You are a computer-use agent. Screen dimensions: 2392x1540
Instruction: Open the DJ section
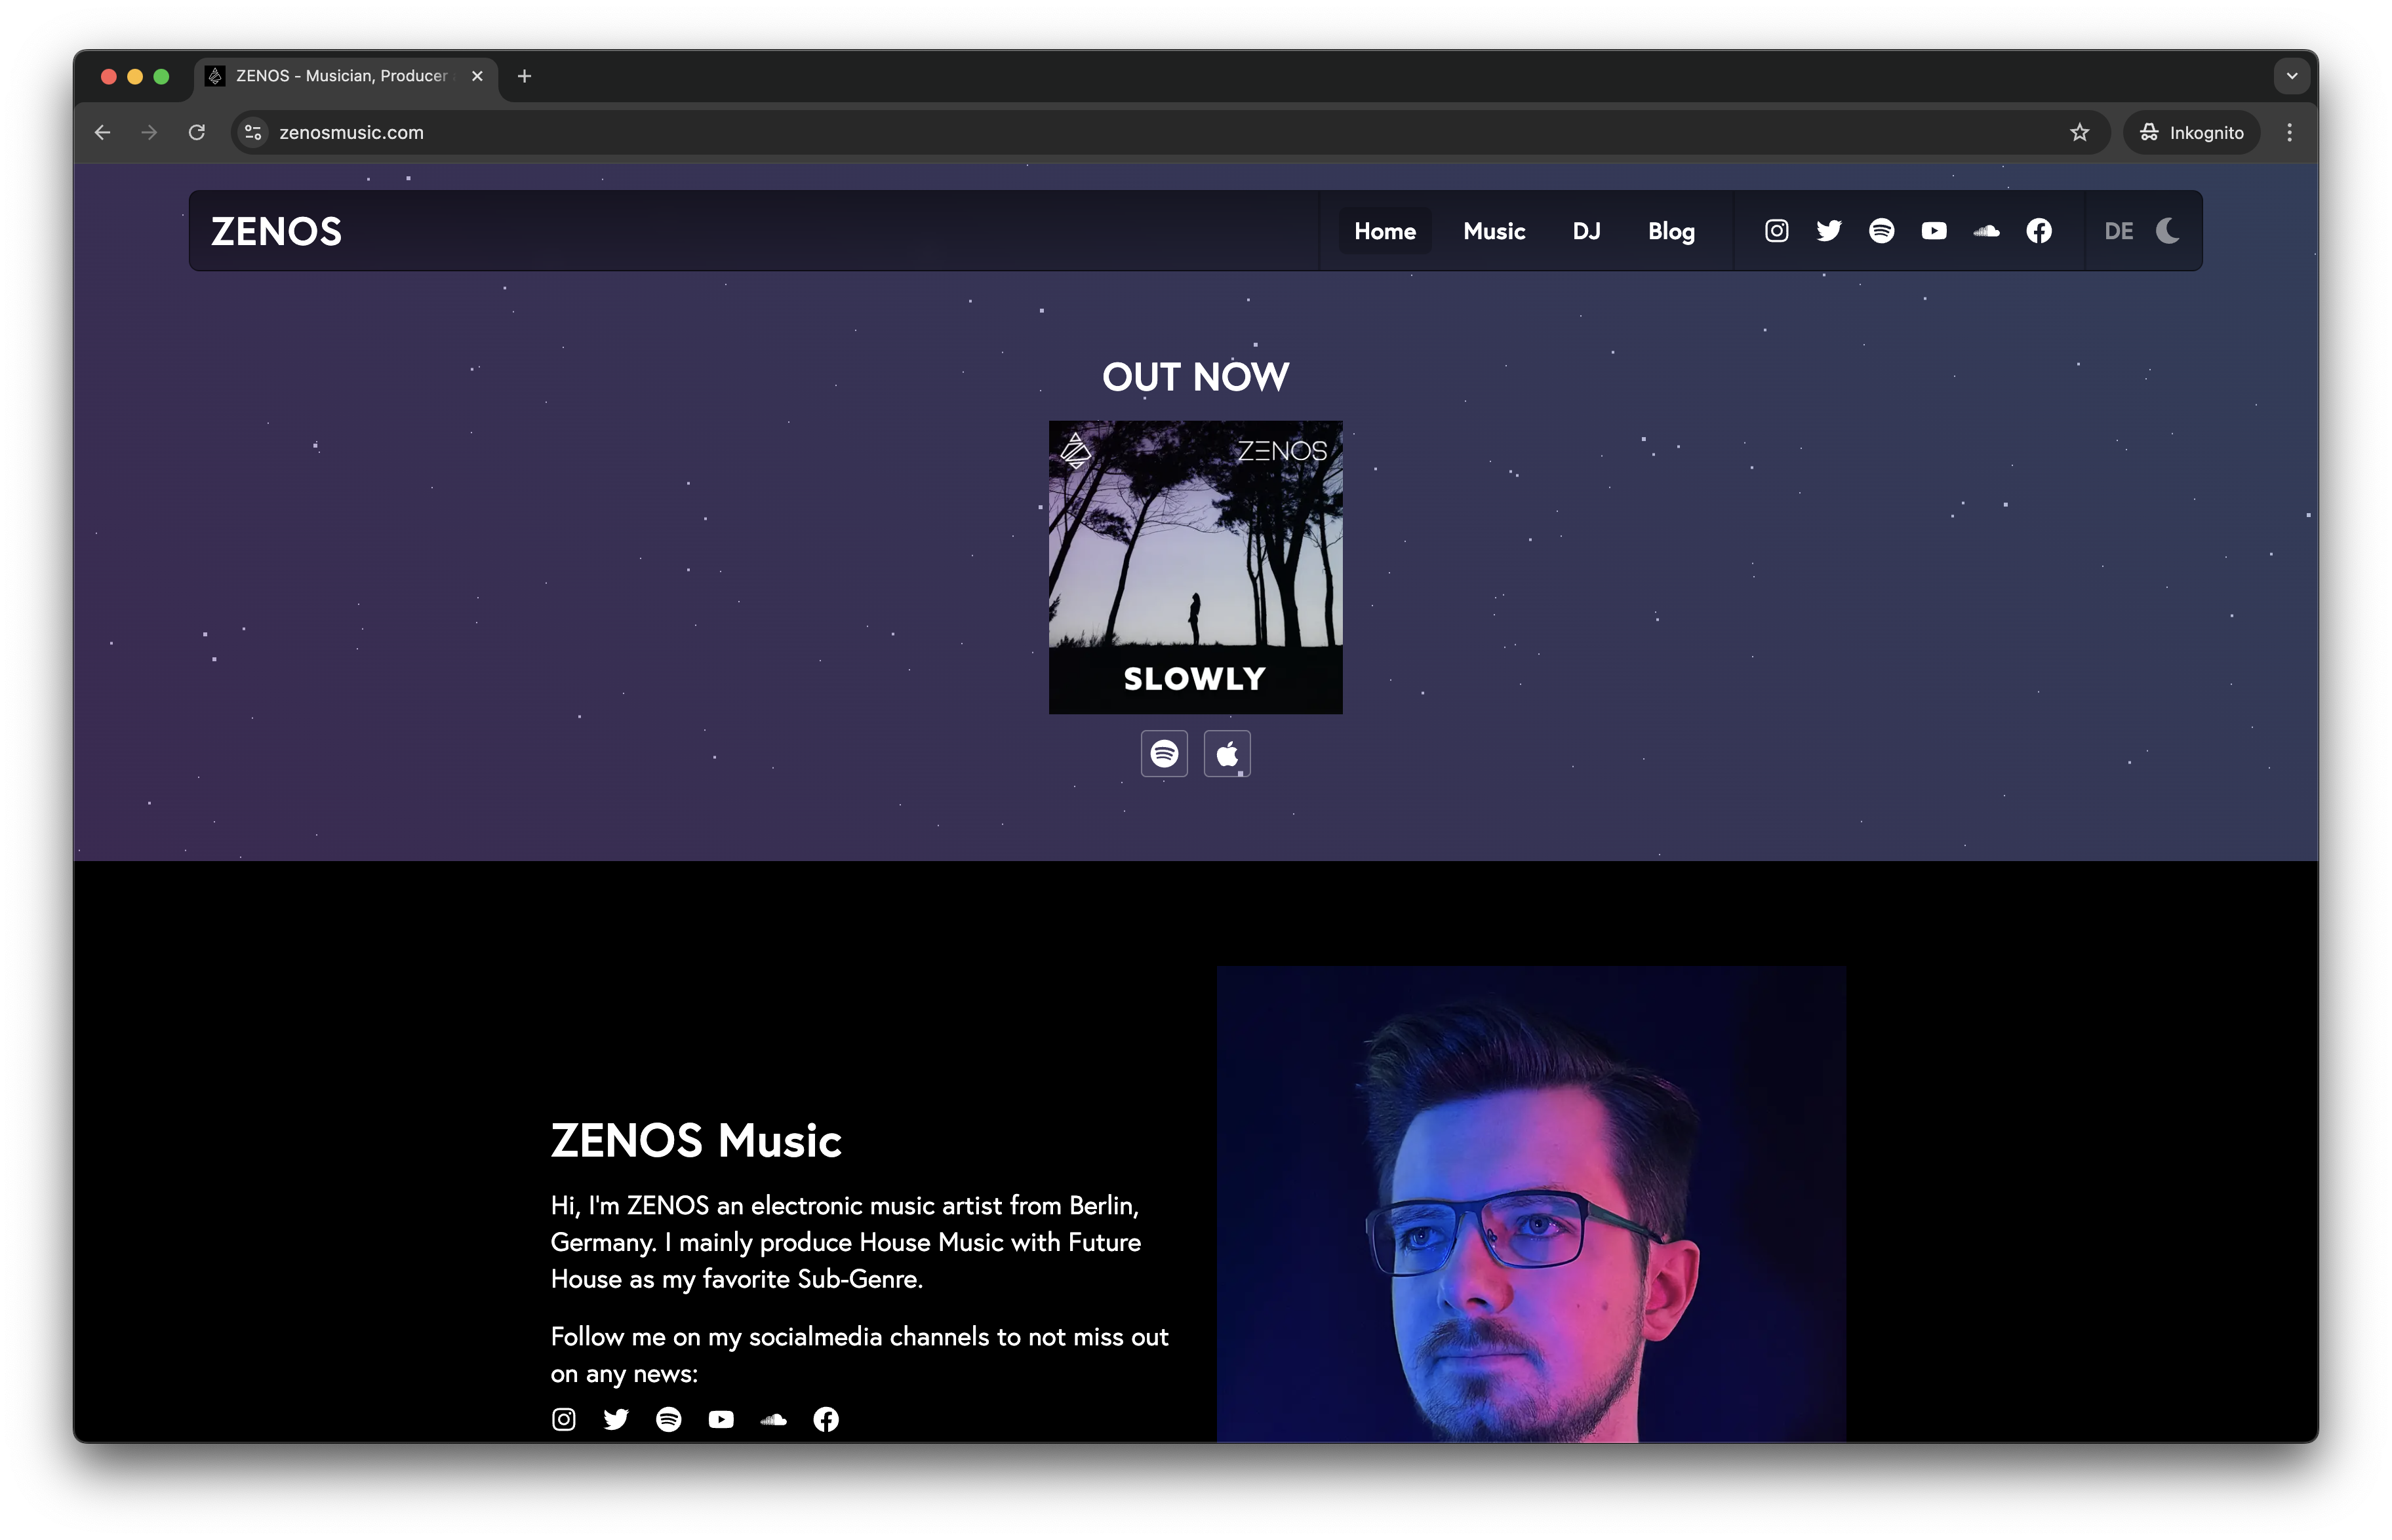tap(1587, 230)
